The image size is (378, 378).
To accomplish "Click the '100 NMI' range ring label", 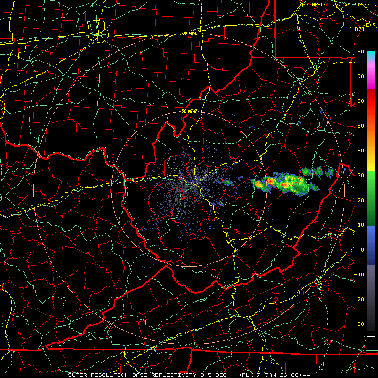I will [x=189, y=33].
